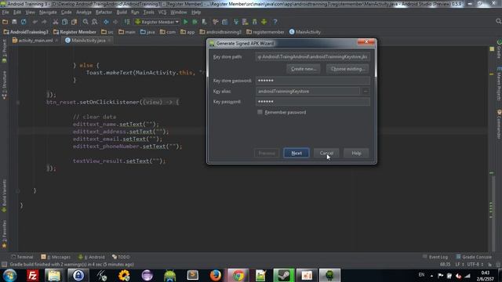Open the Tools menu
Screen dimensions: 502x282
[x=148, y=13]
